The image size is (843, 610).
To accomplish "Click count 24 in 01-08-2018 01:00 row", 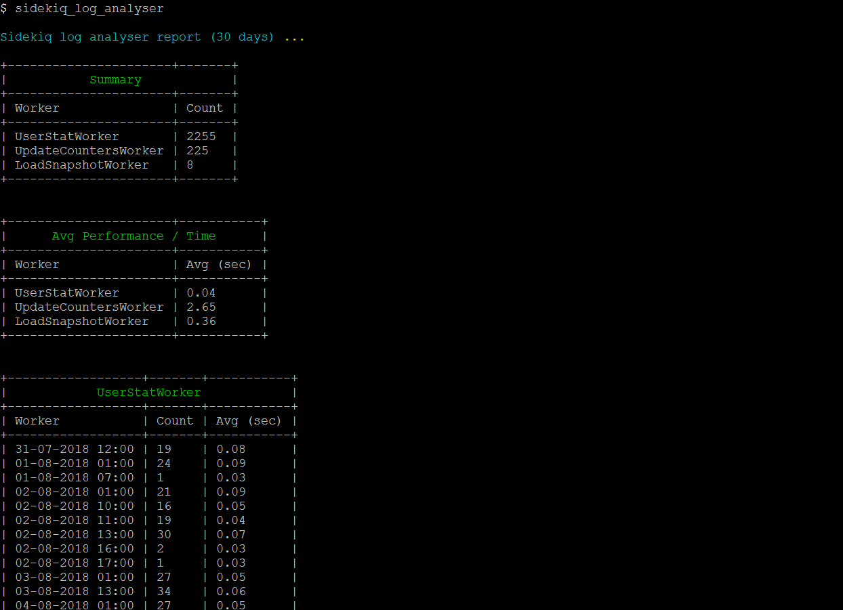I will click(164, 464).
